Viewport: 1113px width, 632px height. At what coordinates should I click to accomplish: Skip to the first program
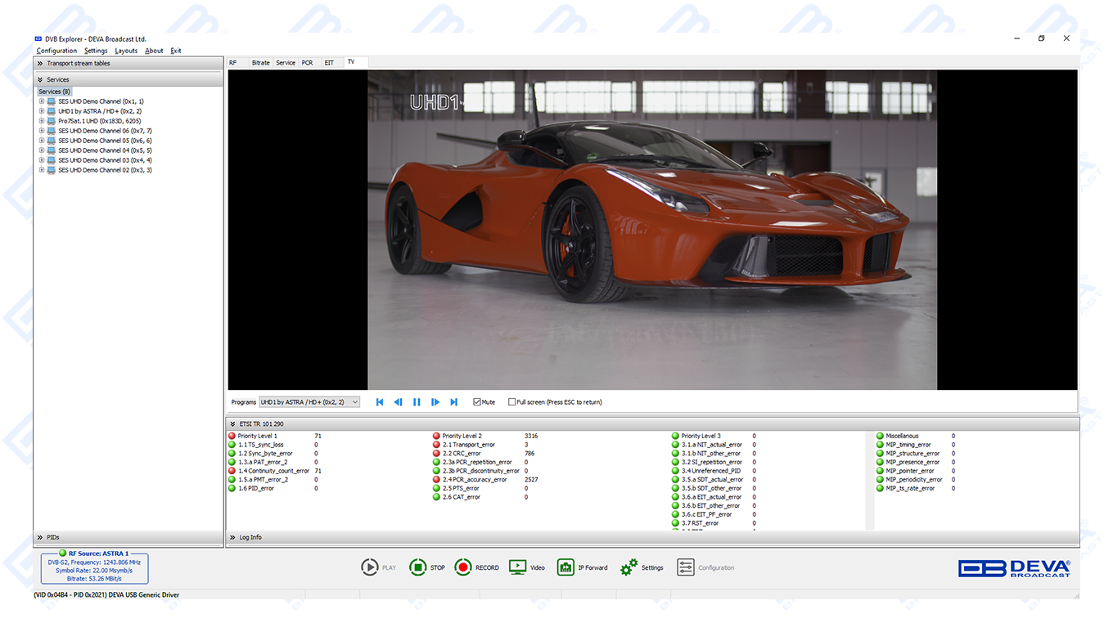pos(380,402)
